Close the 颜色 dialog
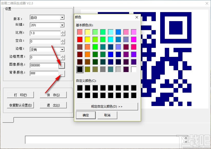 137,17
